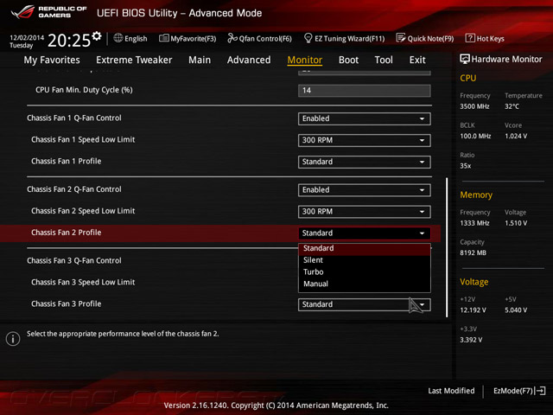Click the vertical scrollbar of settings list
The height and width of the screenshot is (415, 553).
click(x=447, y=247)
